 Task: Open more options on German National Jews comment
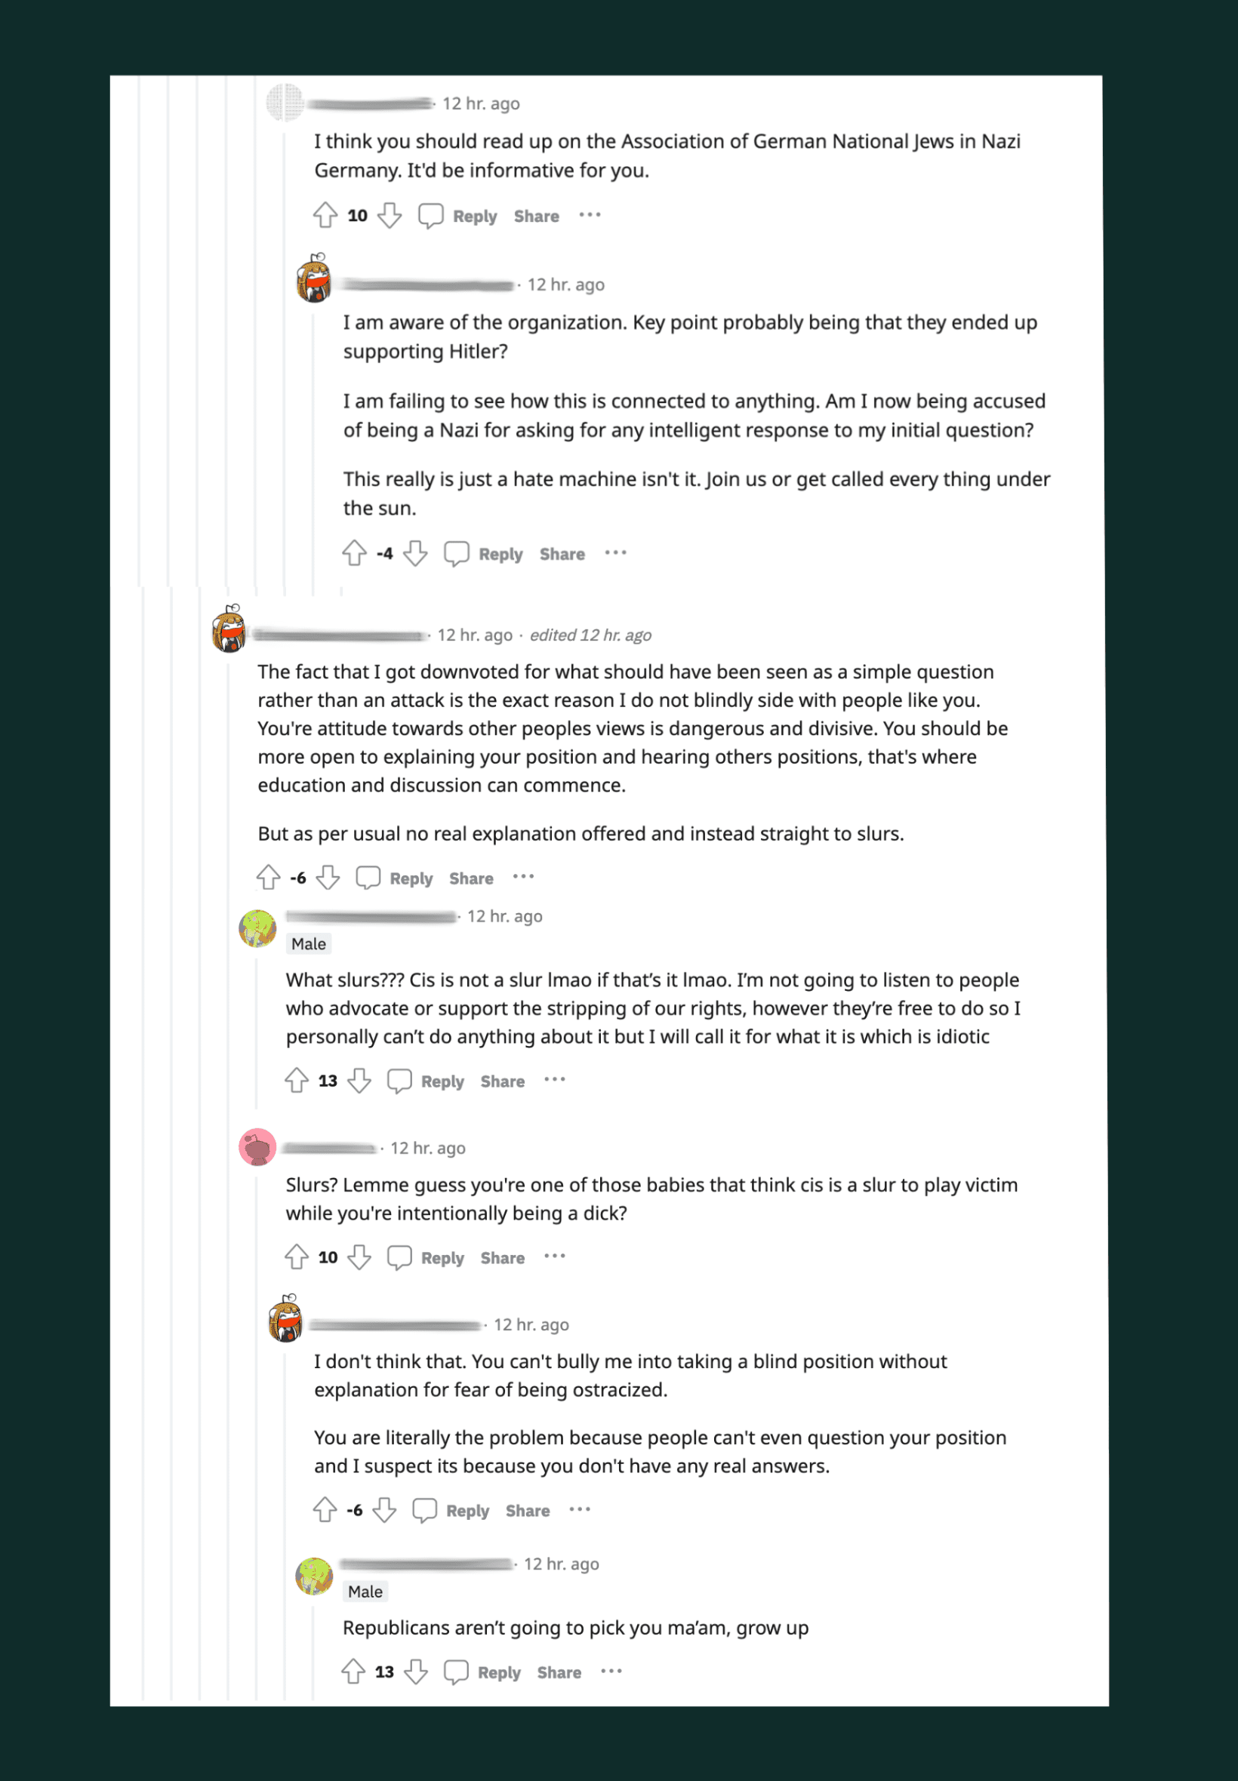click(590, 216)
